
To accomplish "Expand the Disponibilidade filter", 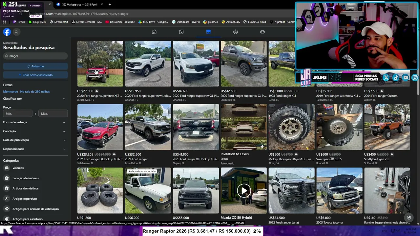I will (34, 149).
